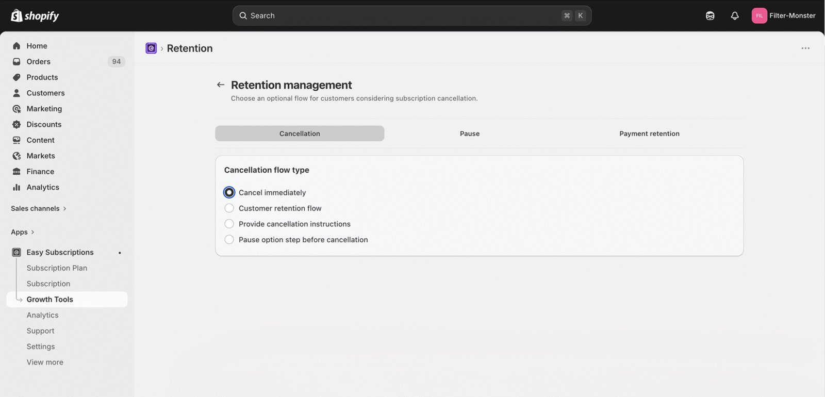
Task: Click the Marketing target icon
Action: pos(16,109)
